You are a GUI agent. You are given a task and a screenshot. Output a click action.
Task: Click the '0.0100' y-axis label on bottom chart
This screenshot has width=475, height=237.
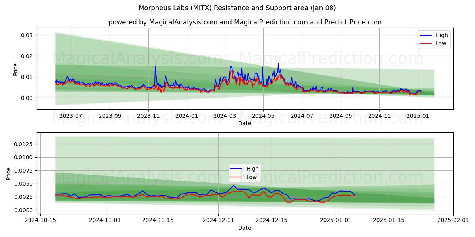point(24,157)
